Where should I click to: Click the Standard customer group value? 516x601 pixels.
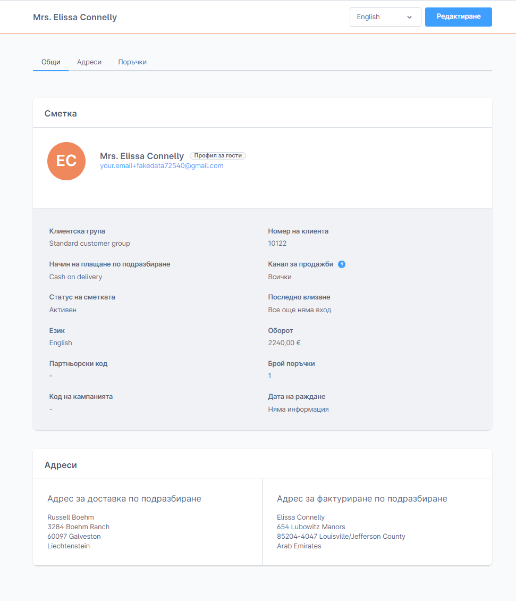(89, 244)
